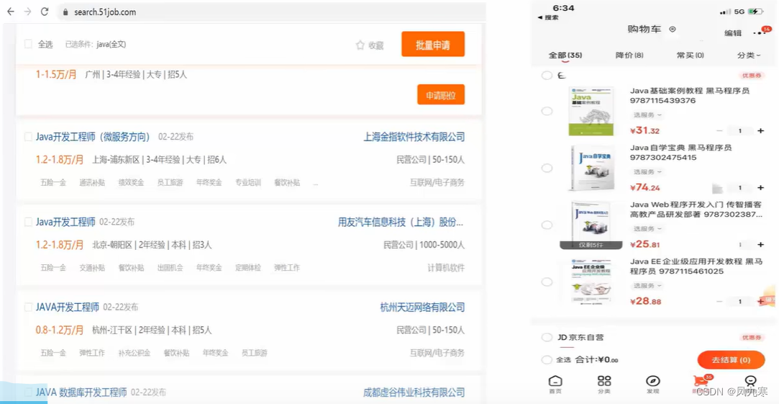The height and width of the screenshot is (404, 779).
Task: Tap the 编辑 edit button in cart
Action: 733,33
